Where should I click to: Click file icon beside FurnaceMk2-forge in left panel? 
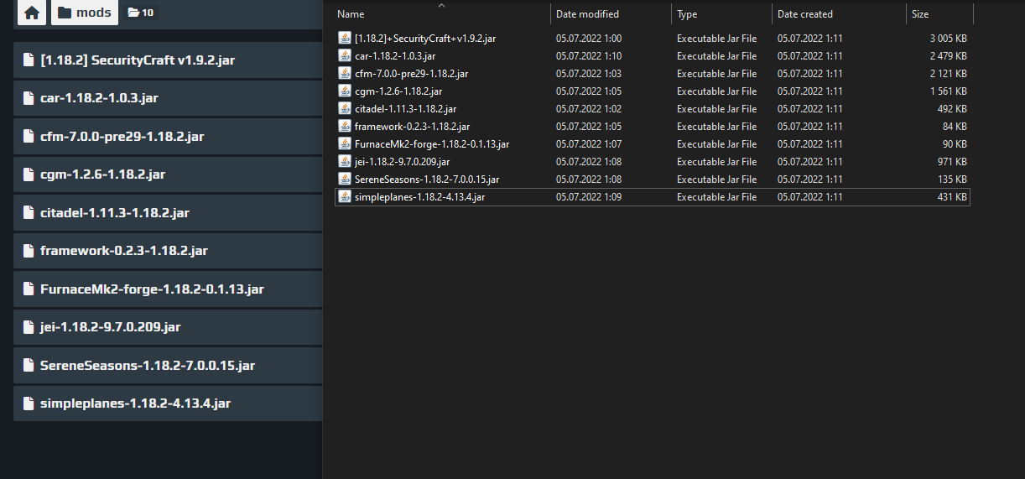[x=29, y=289]
